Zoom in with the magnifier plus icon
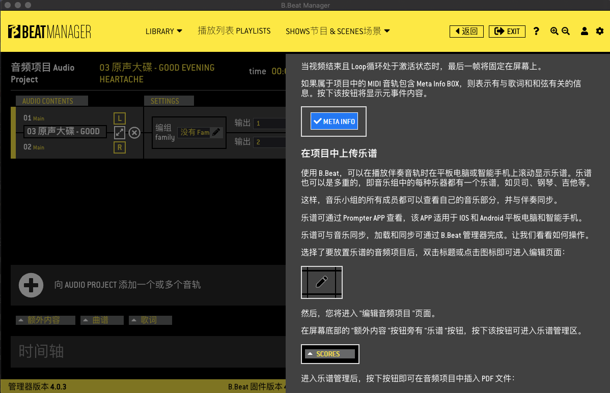Viewport: 610px width, 393px height. point(554,31)
